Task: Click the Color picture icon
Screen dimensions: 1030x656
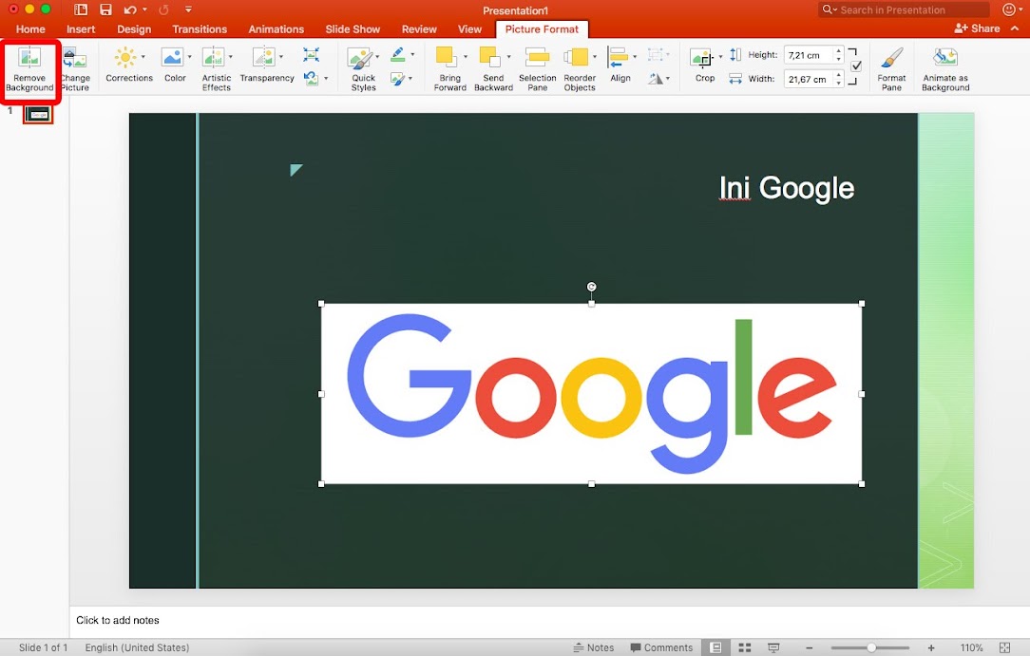Action: click(172, 58)
